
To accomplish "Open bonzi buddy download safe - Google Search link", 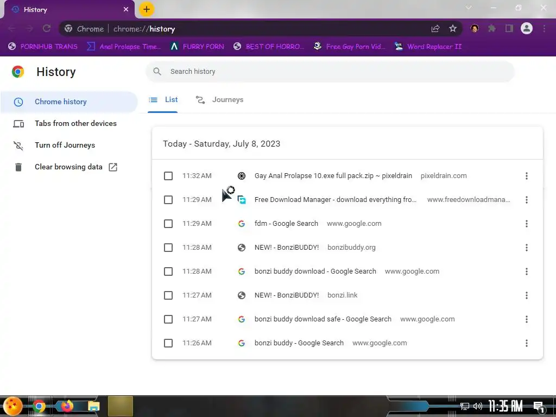I will (323, 319).
